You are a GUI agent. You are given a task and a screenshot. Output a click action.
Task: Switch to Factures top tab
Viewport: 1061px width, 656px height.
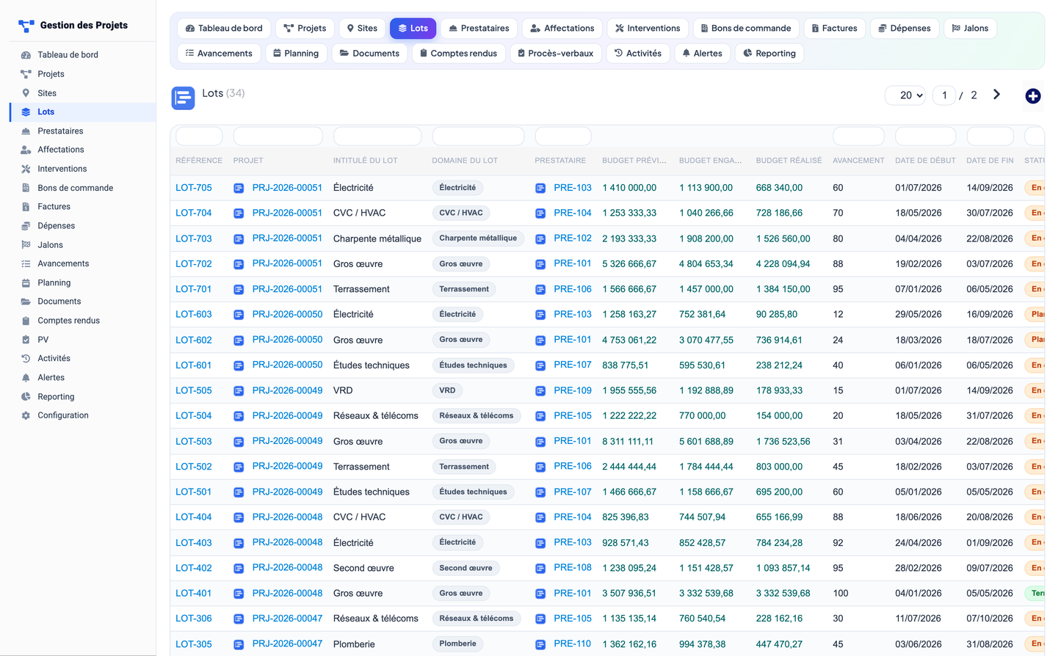click(835, 29)
